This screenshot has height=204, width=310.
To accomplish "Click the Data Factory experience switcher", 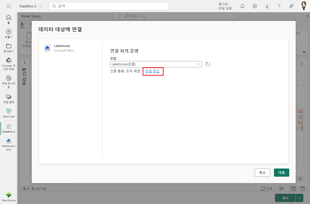I will [x=9, y=197].
